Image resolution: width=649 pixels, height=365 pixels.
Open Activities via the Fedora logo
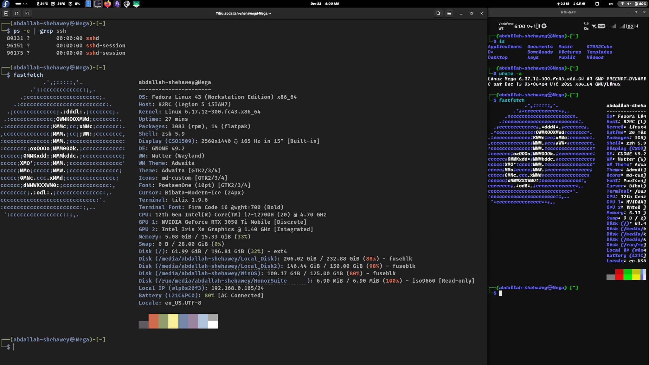tap(6, 4)
